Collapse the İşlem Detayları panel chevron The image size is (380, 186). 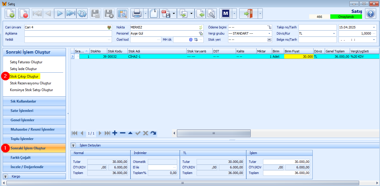[x=73, y=145]
